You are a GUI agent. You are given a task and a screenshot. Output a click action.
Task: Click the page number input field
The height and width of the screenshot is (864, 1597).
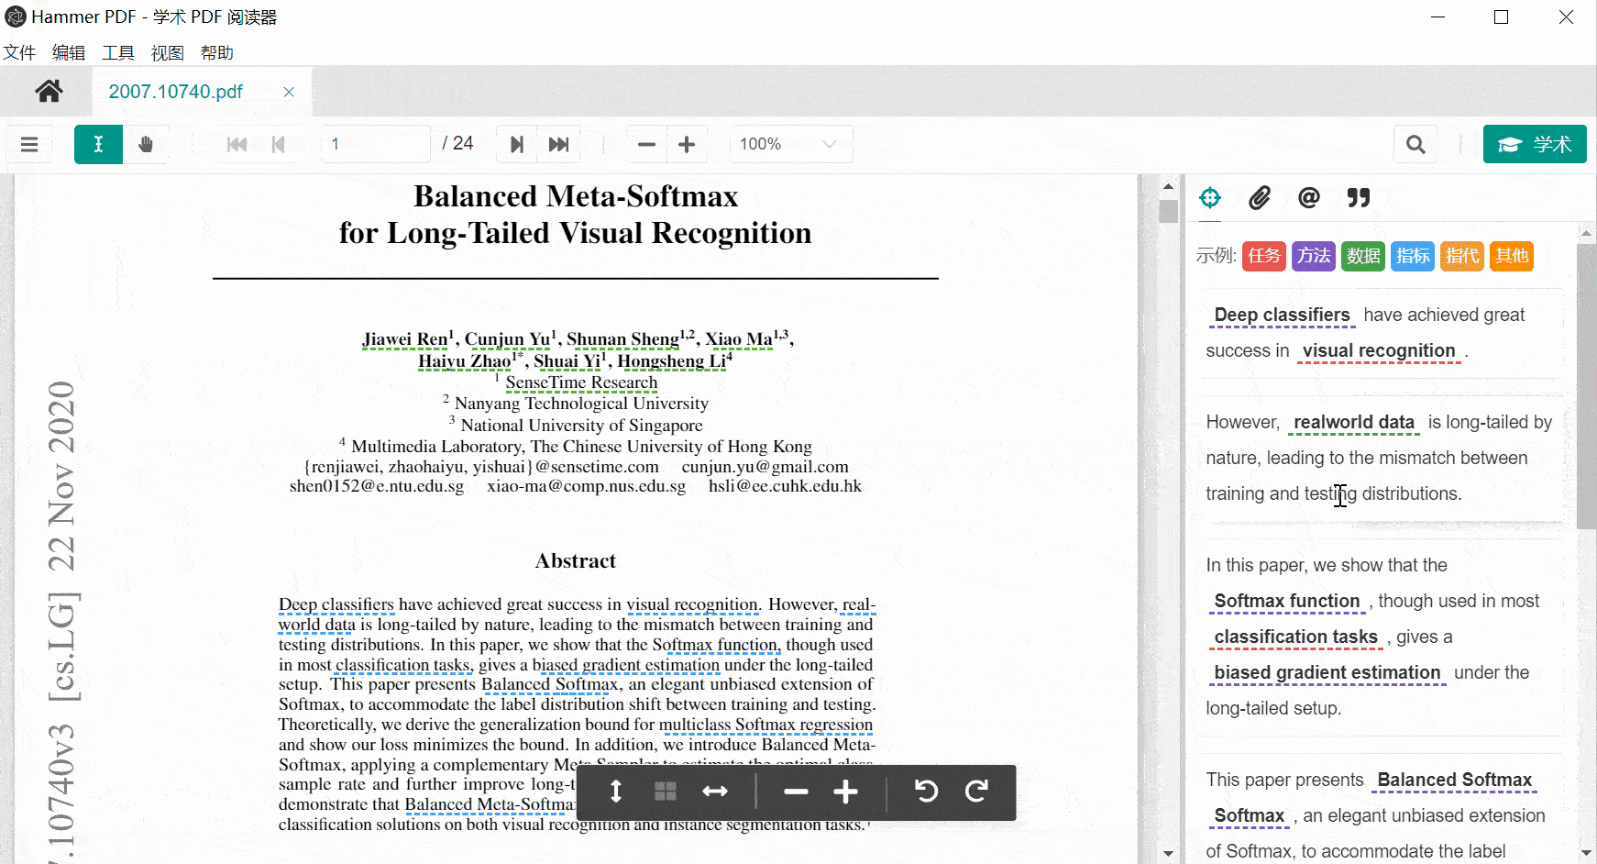[375, 144]
